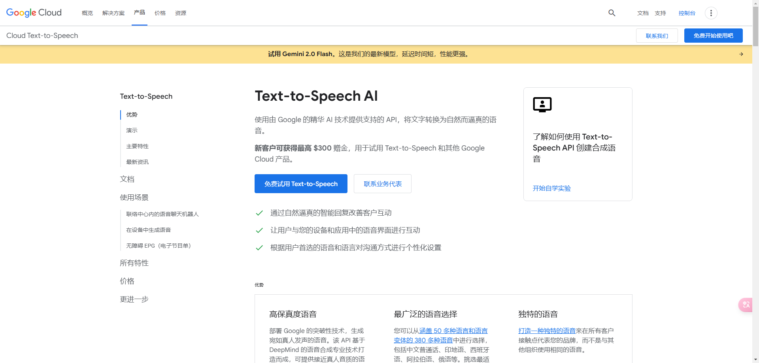759x363 pixels.
Task: Open 打造一种独特的语音 link
Action: pos(547,331)
